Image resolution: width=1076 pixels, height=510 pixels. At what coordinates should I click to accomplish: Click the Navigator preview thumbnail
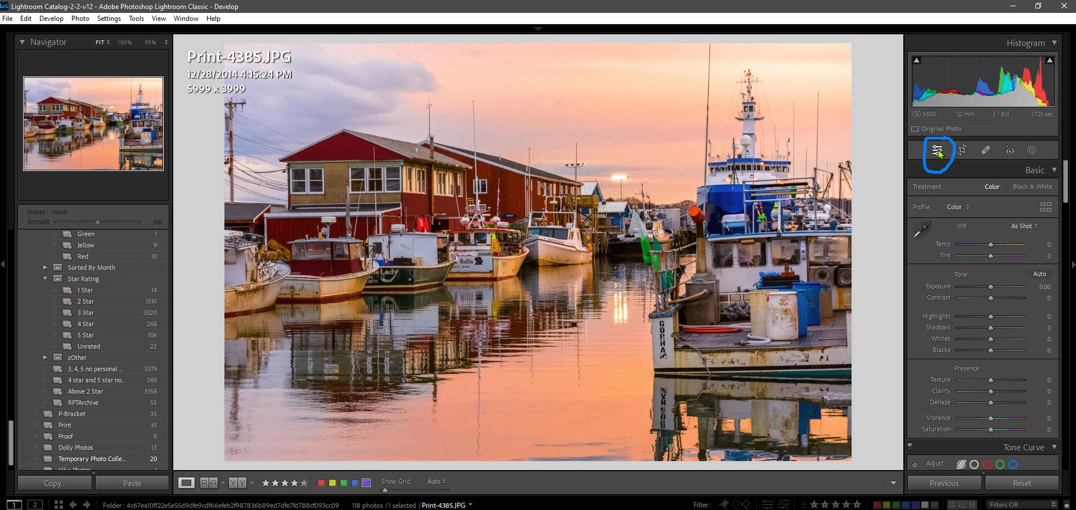93,124
